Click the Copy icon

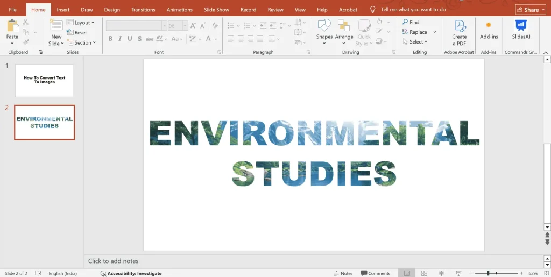tap(25, 32)
